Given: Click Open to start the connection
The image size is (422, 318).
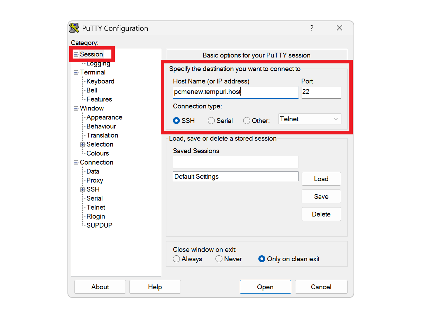Looking at the screenshot, I should 265,287.
